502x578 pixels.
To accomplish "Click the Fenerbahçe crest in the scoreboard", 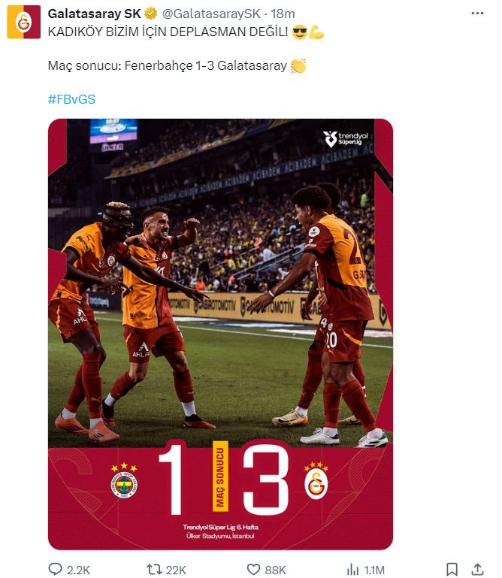I will click(x=124, y=481).
